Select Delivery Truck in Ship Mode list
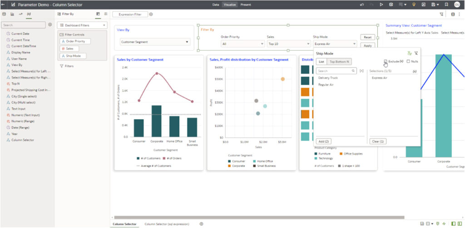This screenshot has height=228, width=465. click(x=328, y=78)
